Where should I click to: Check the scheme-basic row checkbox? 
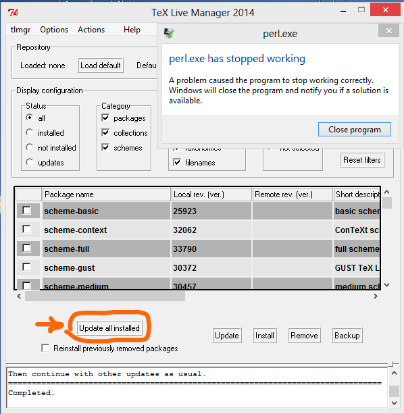(x=26, y=211)
